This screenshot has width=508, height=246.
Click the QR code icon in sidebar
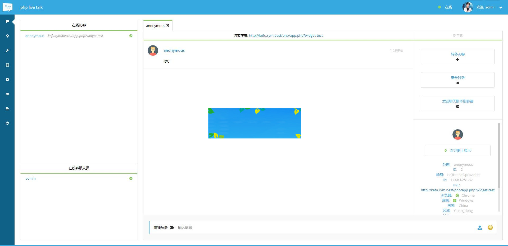(7, 65)
